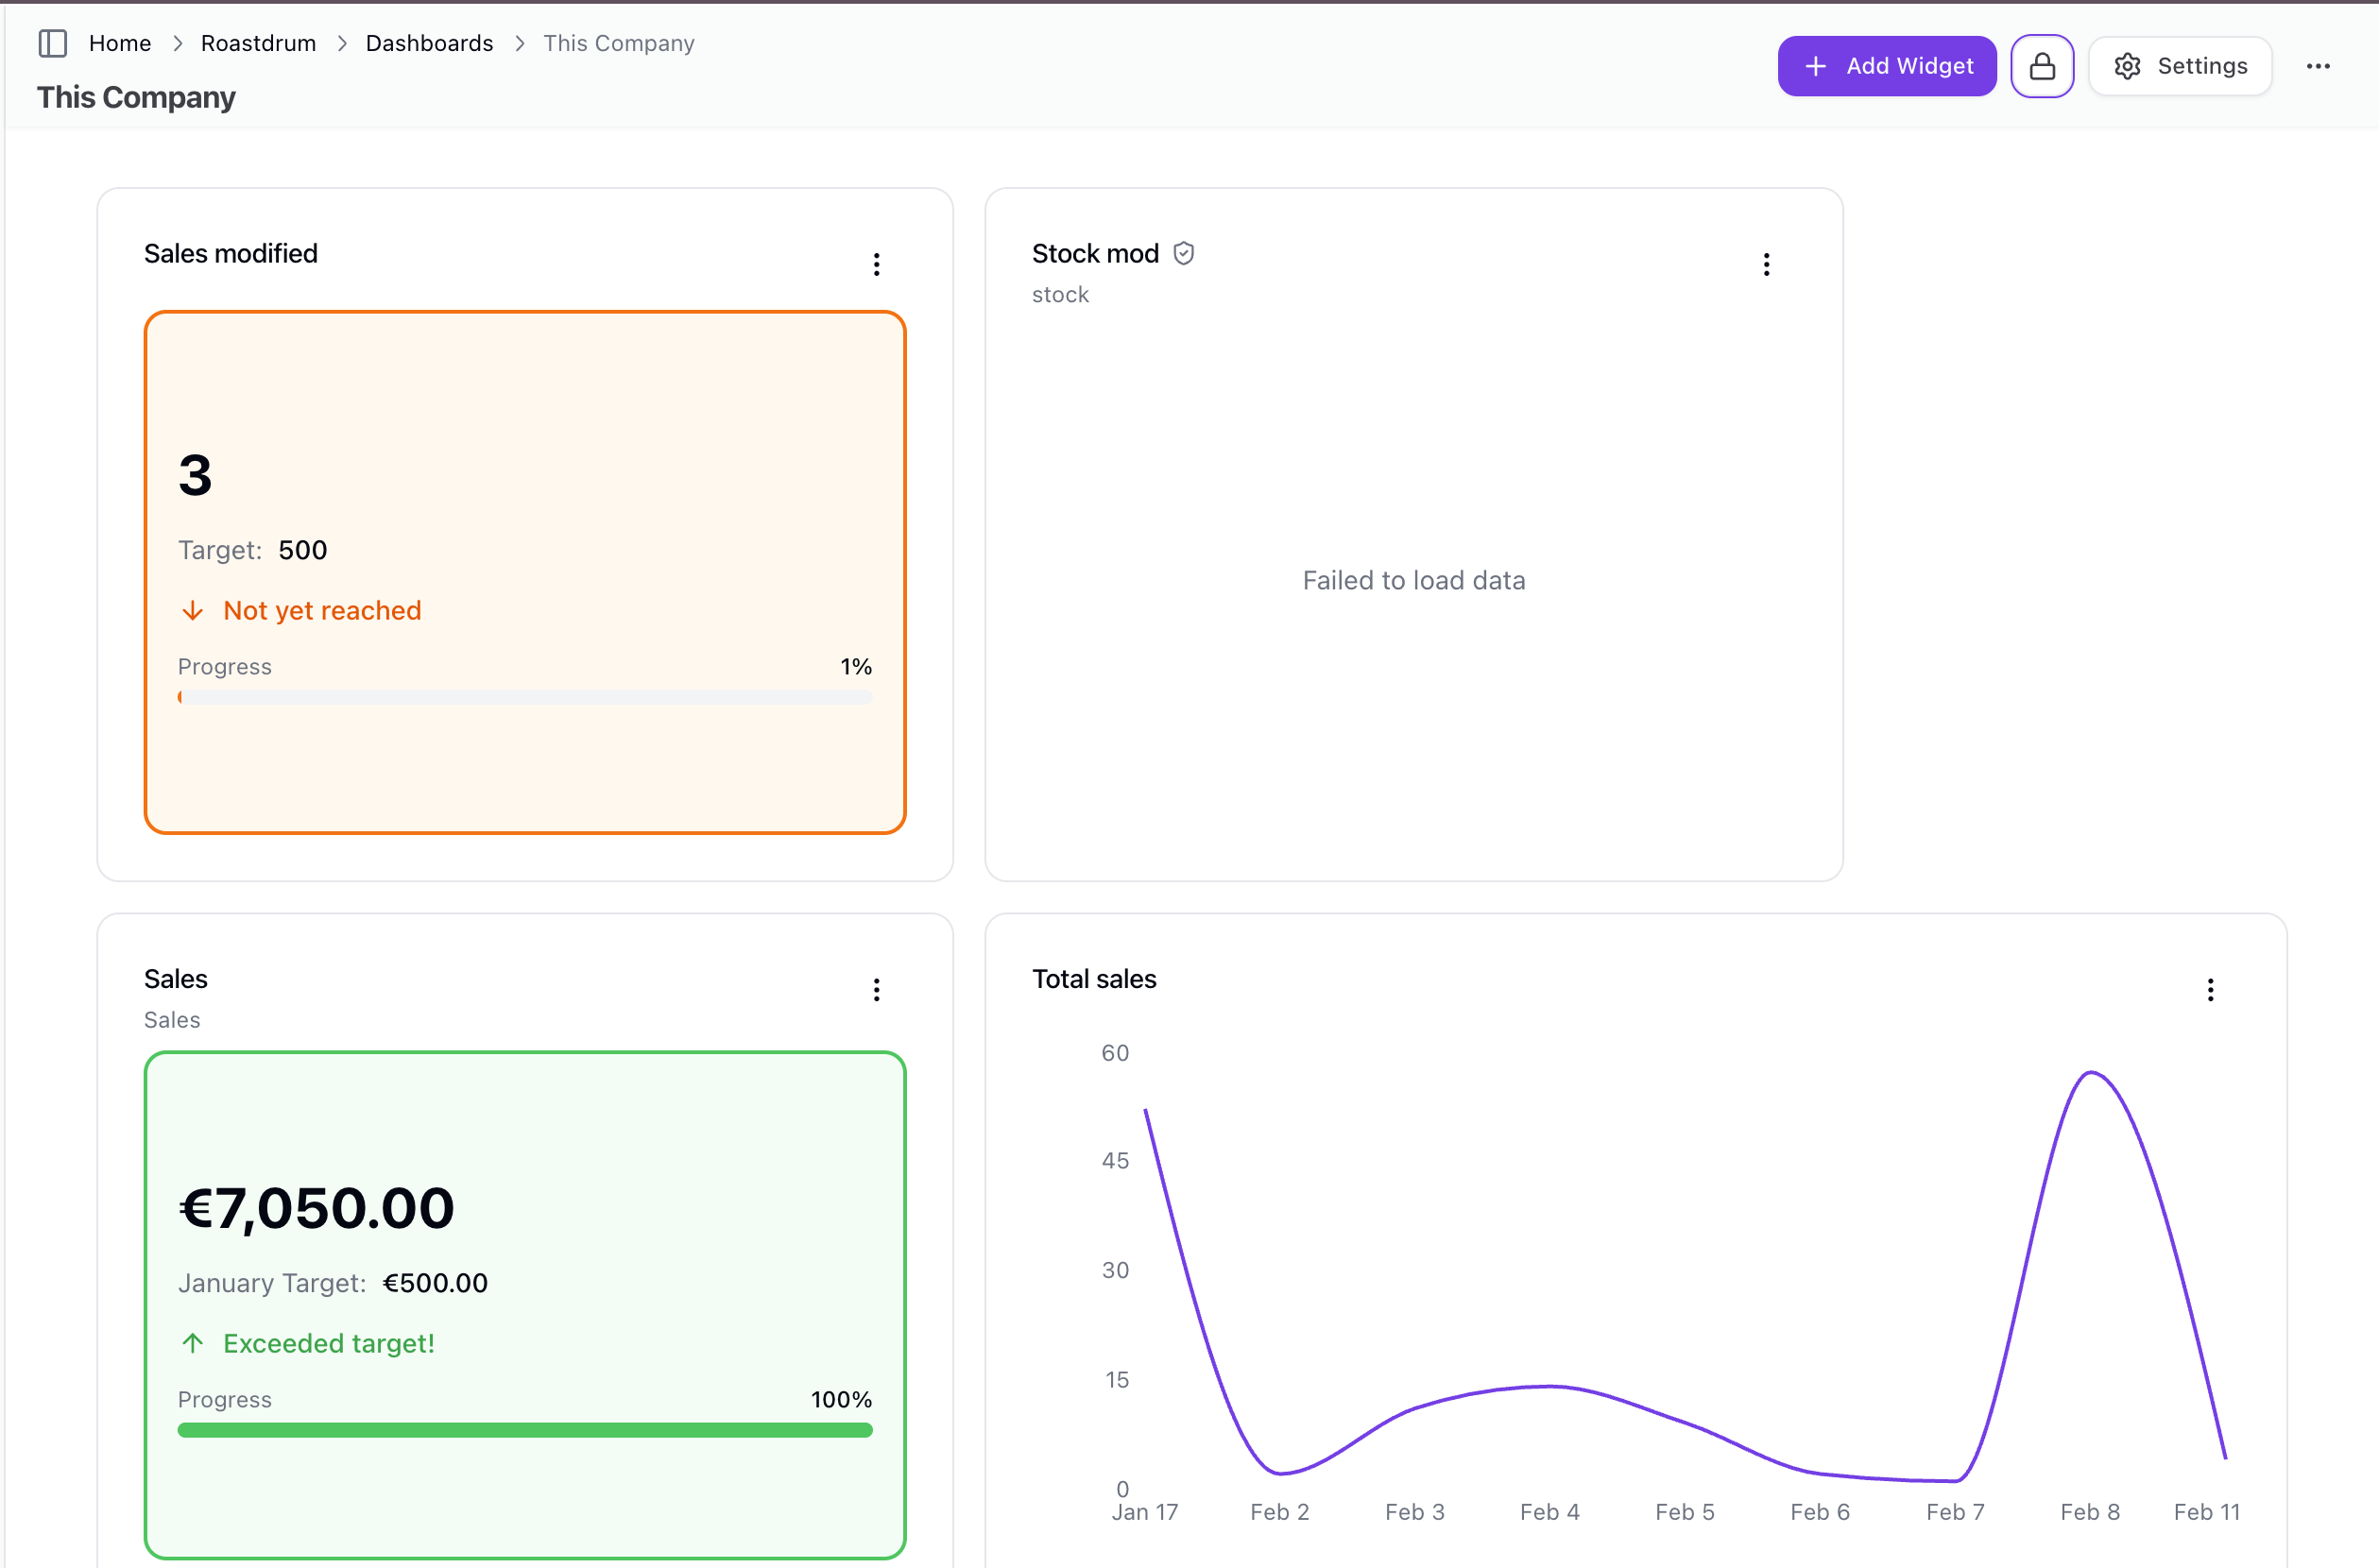2379x1568 pixels.
Task: Click the Add Widget button
Action: 1885,66
